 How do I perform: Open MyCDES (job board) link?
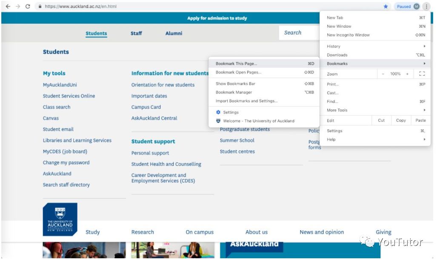coord(65,151)
